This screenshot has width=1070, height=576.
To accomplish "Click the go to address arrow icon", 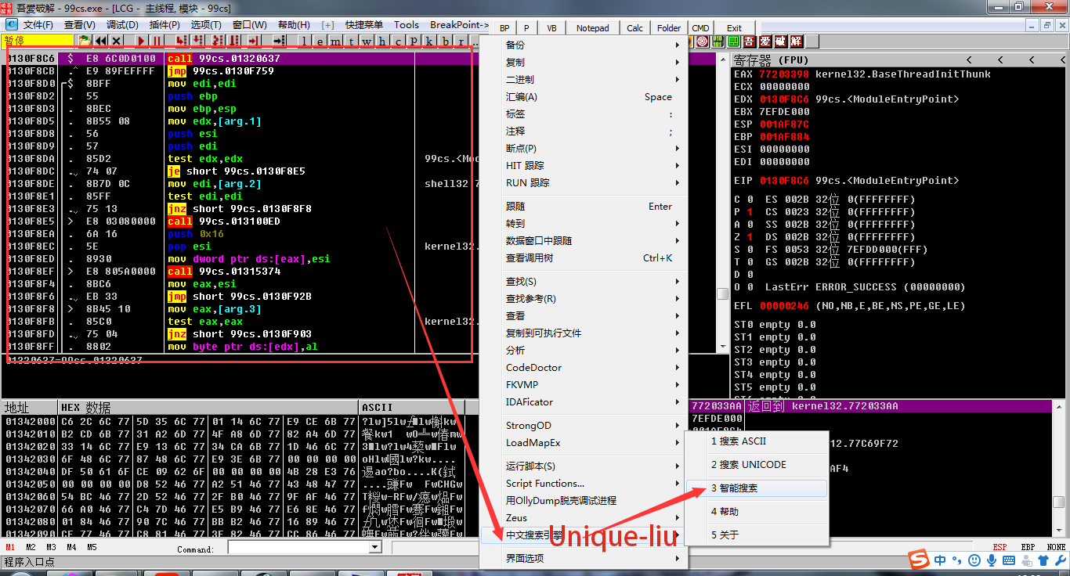I will pyautogui.click(x=280, y=41).
